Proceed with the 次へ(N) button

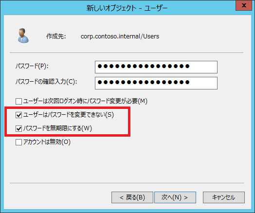(x=175, y=197)
